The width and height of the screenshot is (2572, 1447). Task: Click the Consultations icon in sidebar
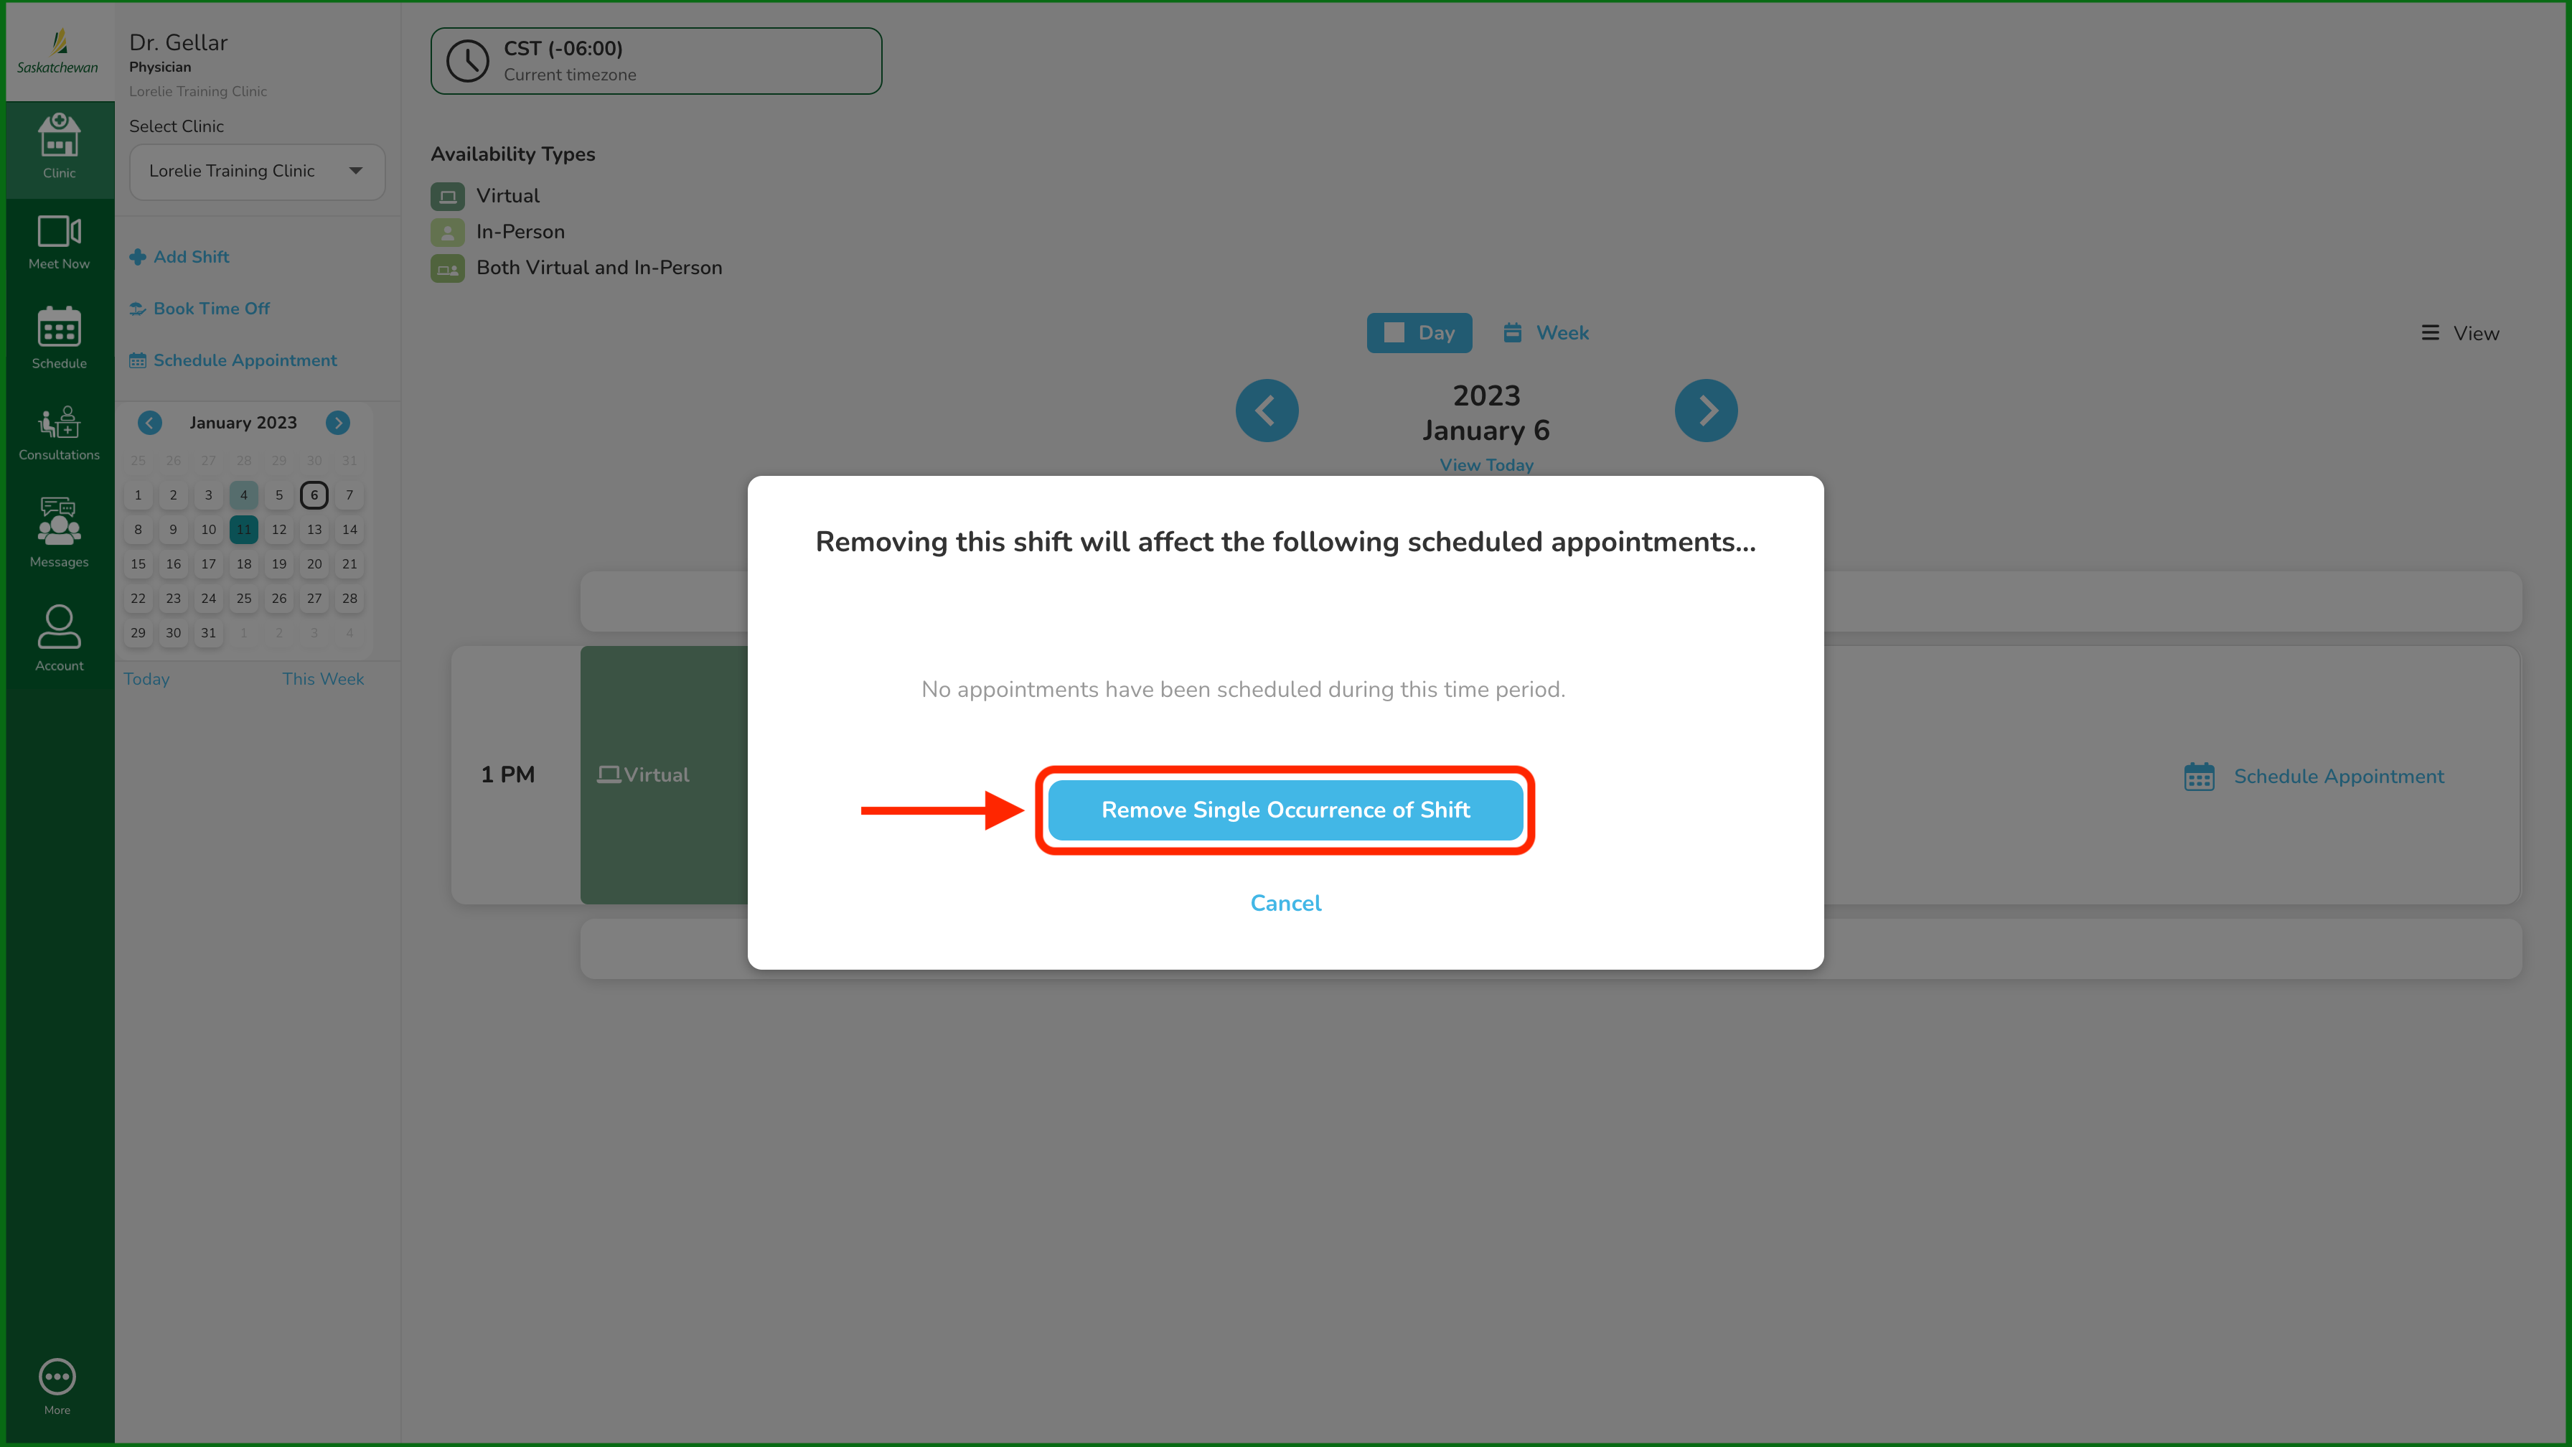pos(58,433)
